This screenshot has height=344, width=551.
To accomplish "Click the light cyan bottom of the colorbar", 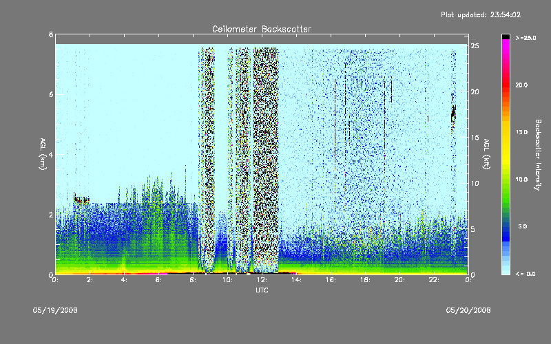I will 506,271.
